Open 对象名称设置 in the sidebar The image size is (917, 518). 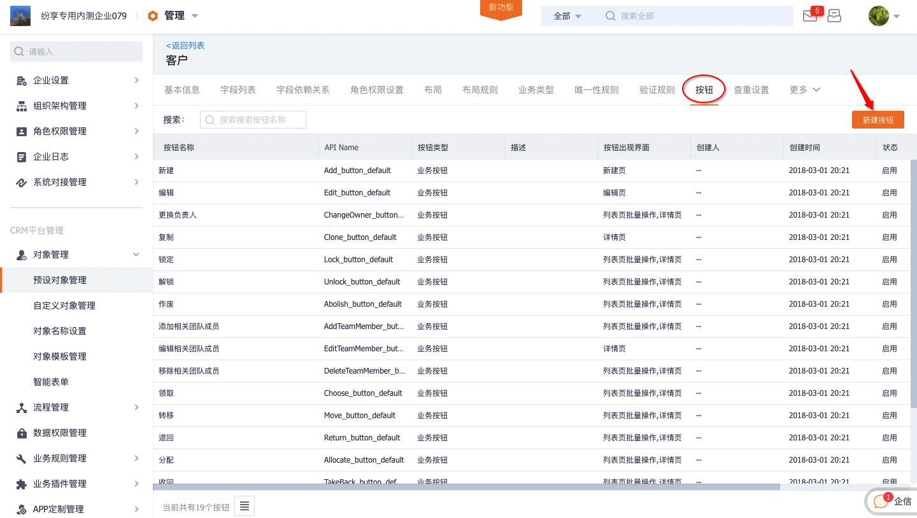(x=60, y=331)
